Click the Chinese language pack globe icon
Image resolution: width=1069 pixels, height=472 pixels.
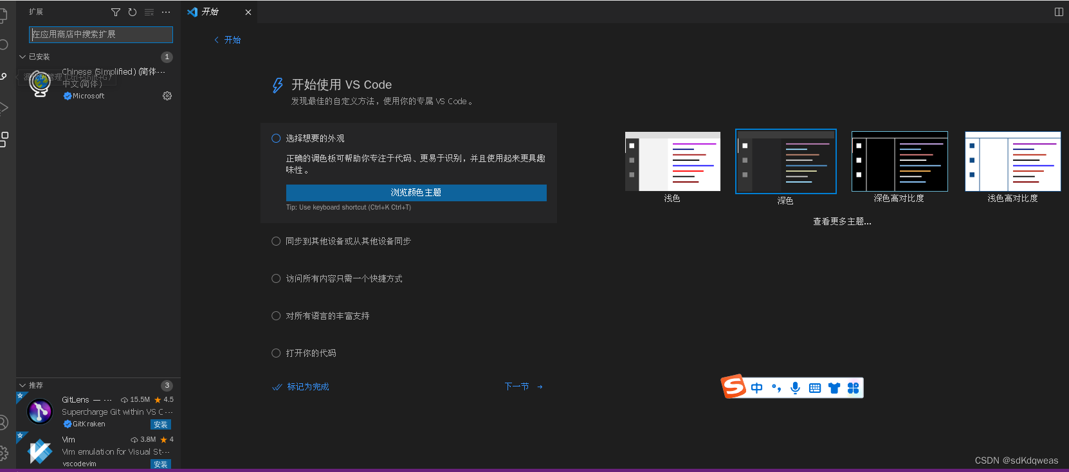(x=40, y=84)
